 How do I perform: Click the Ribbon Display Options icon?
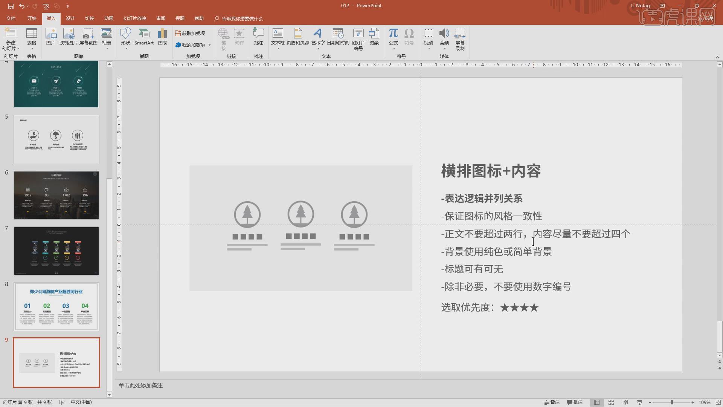(x=662, y=6)
